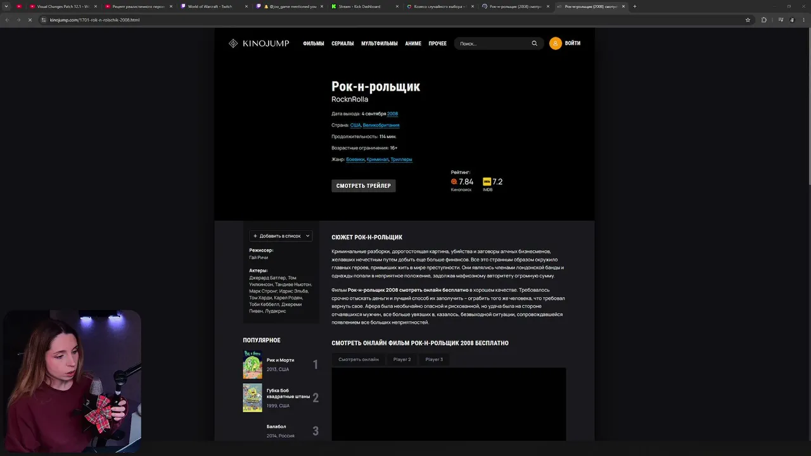Image resolution: width=811 pixels, height=456 pixels.
Task: Click the Смотреть трейлер button
Action: (x=364, y=186)
